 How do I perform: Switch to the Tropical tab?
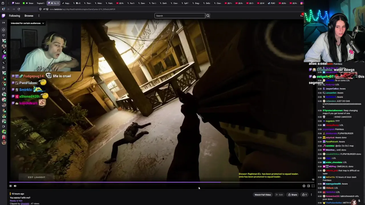pyautogui.click(x=40, y=3)
